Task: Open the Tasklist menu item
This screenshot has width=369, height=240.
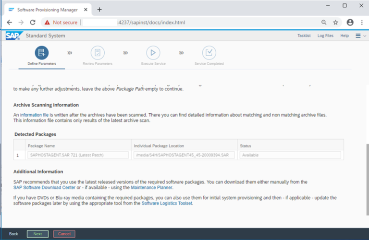Action: pos(304,36)
